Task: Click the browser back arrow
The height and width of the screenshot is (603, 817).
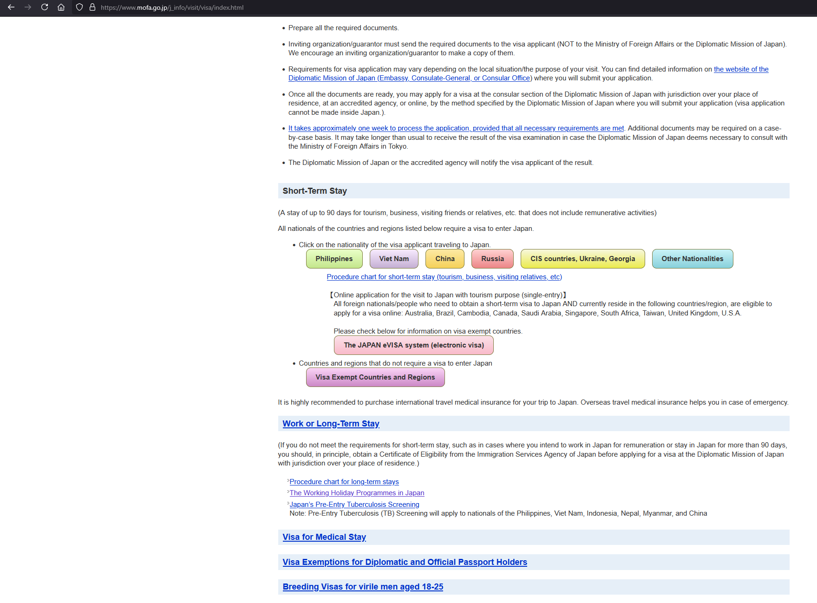Action: (11, 7)
